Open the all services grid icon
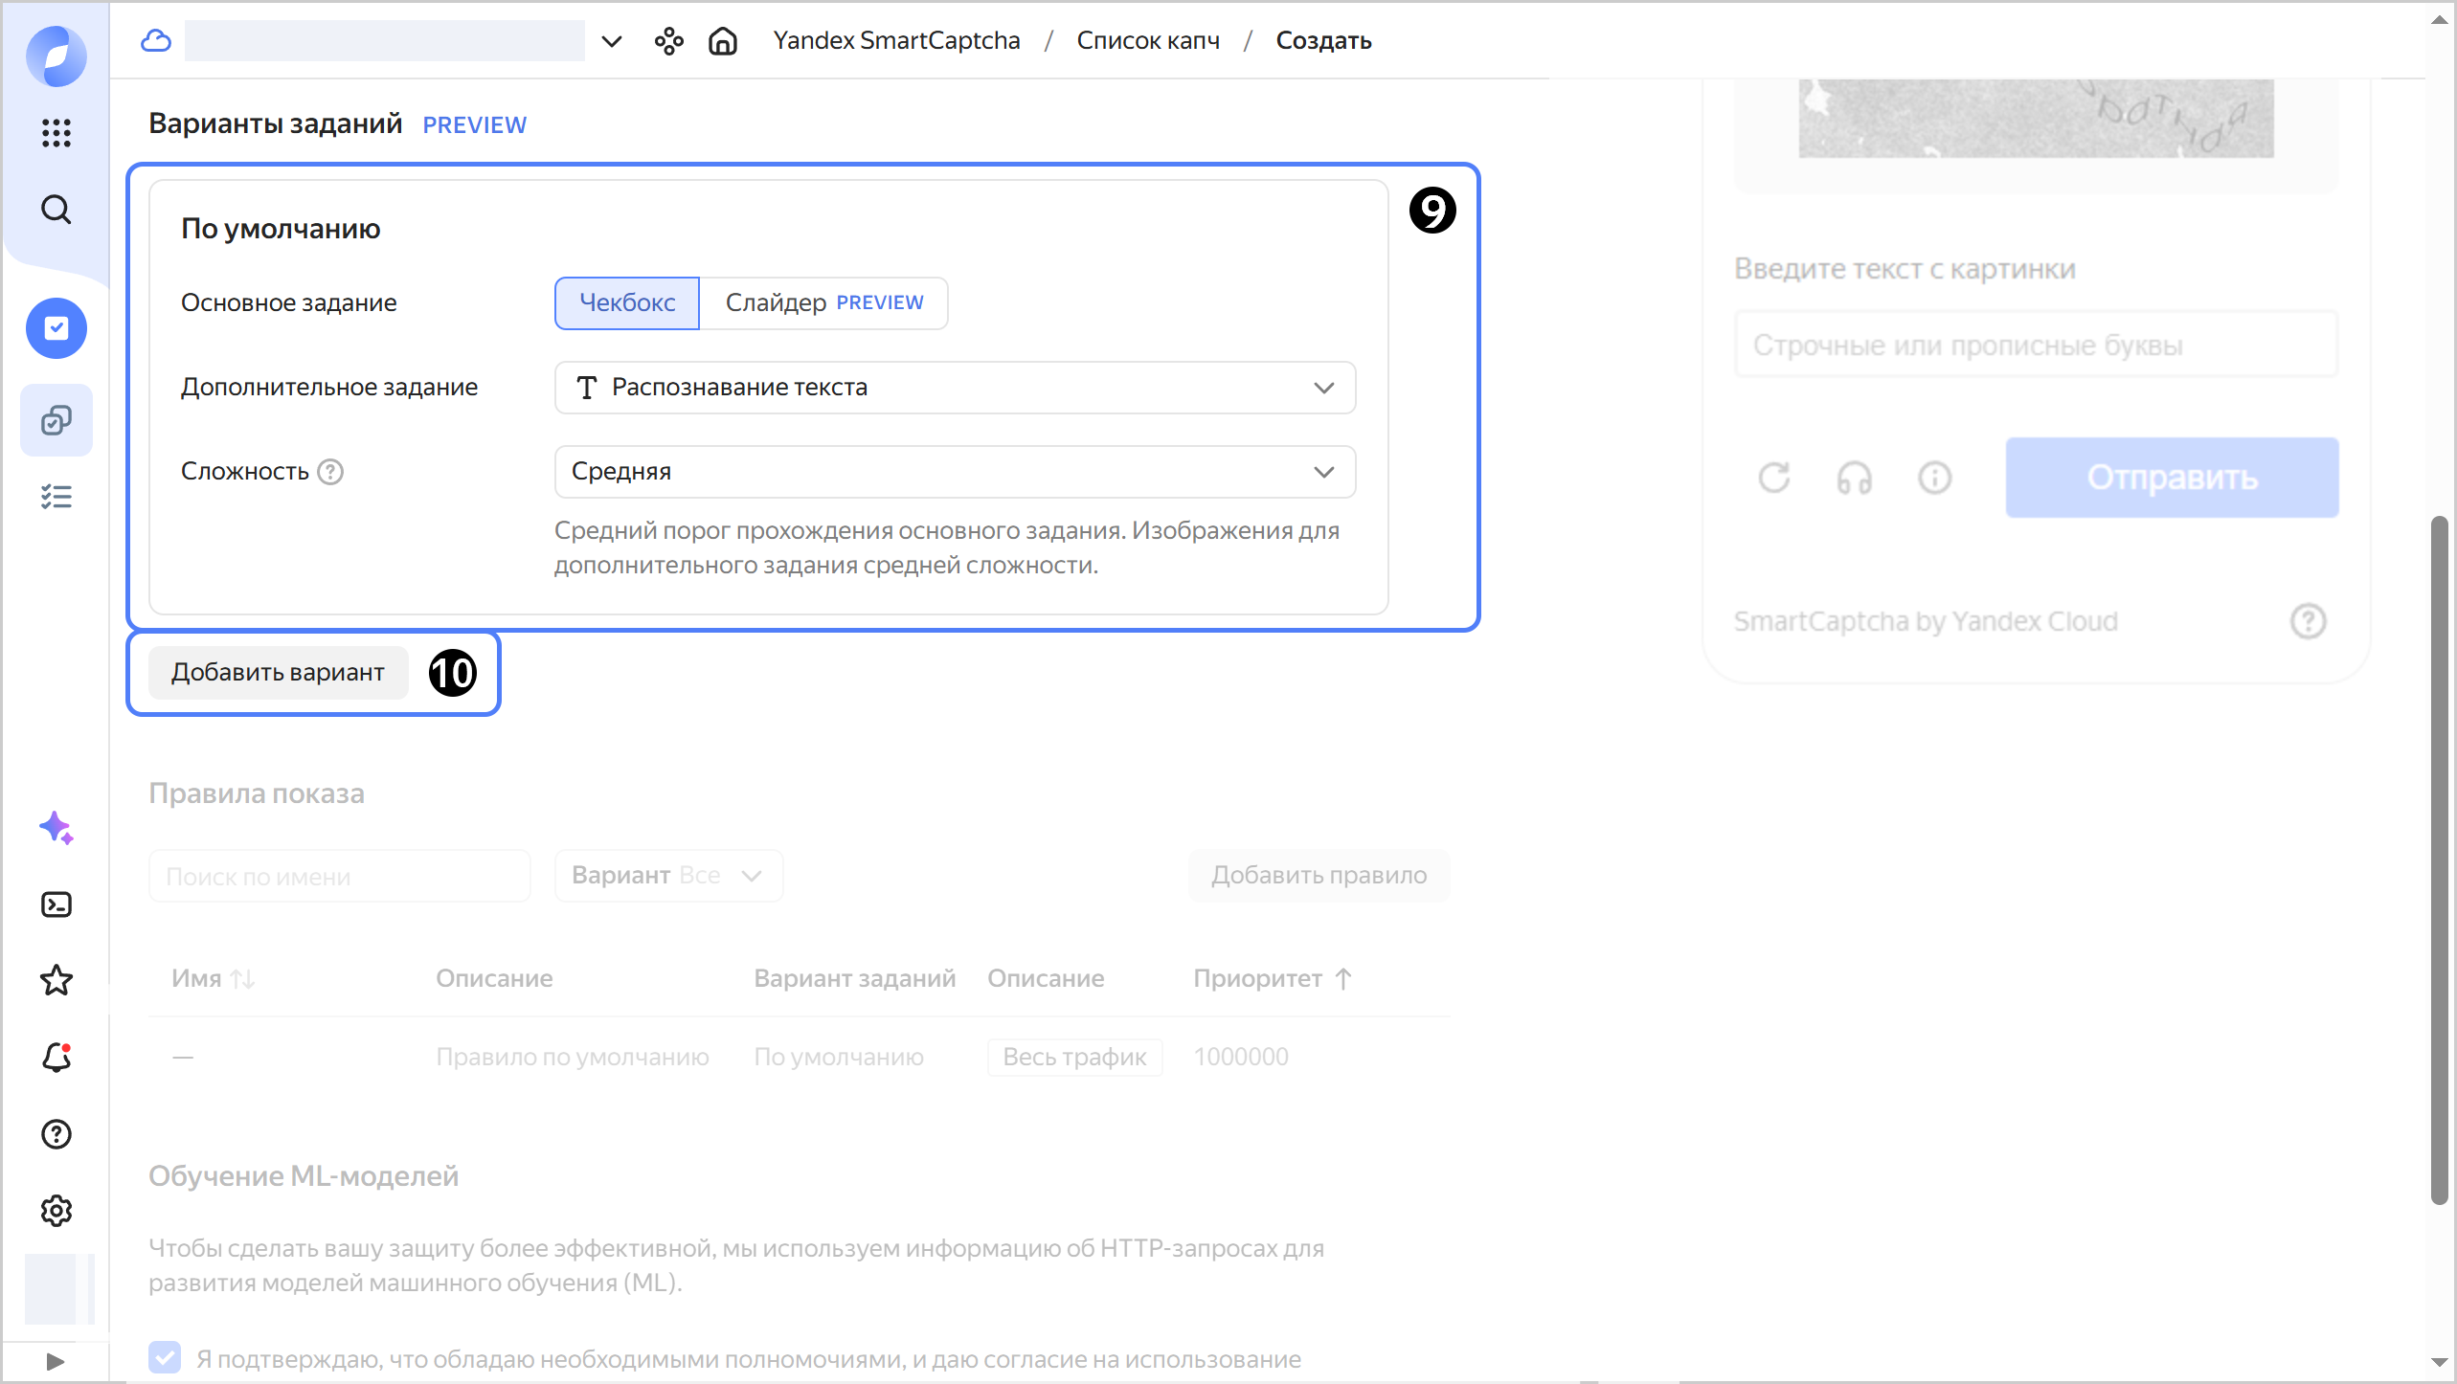 coord(56,133)
